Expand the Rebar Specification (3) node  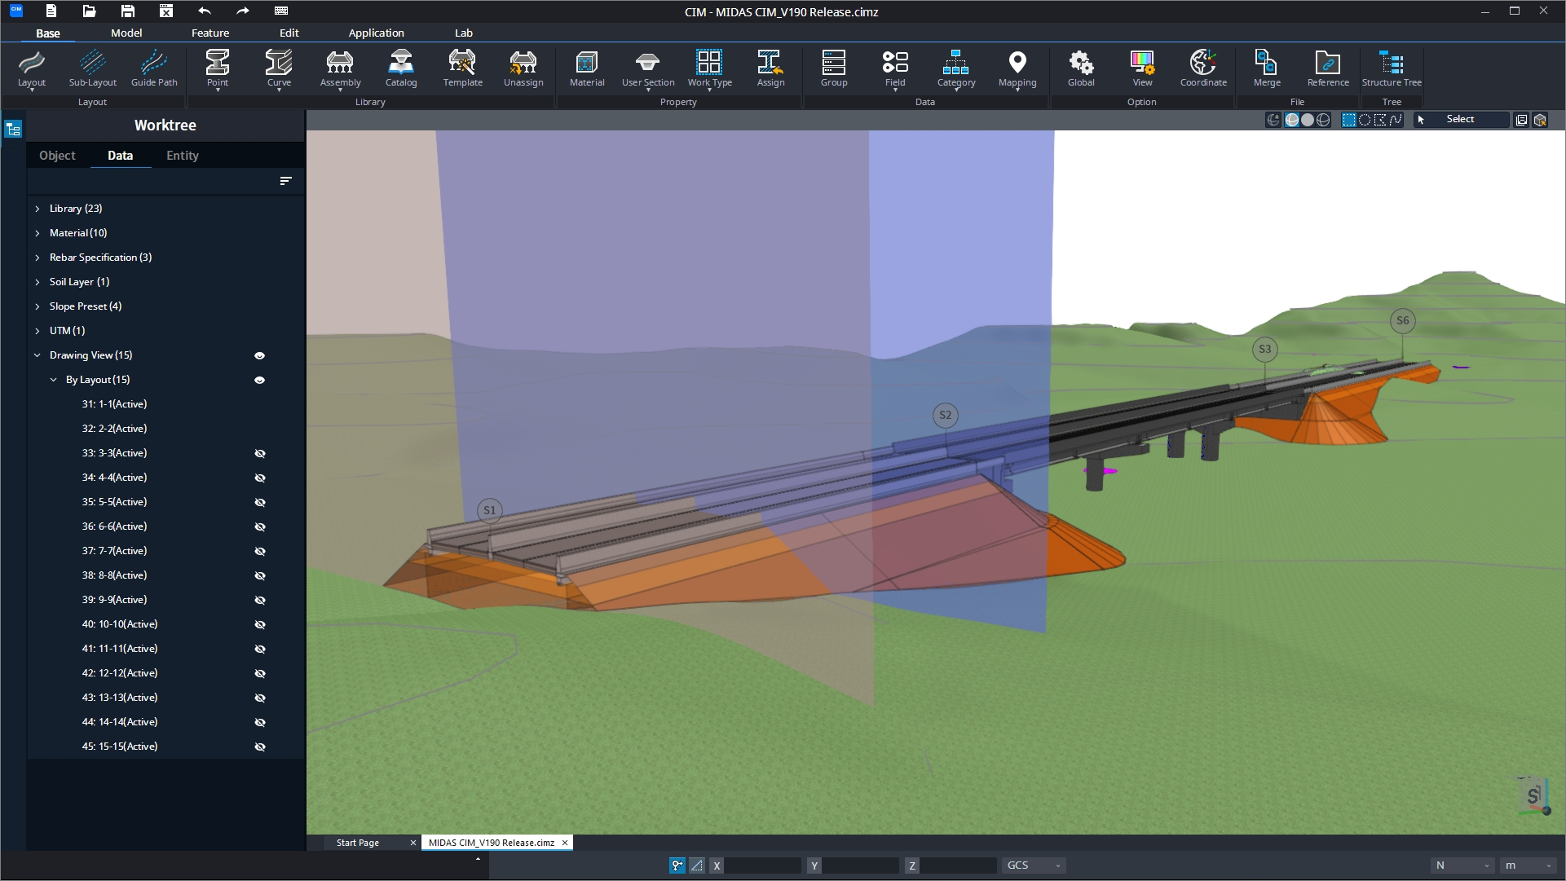coord(37,258)
